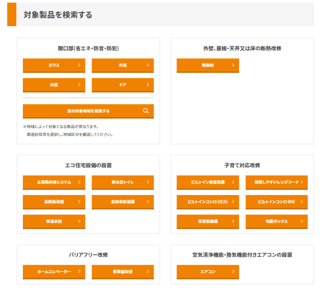The height and width of the screenshot is (294, 327).
Task: Choose the ビルトインコンロ(ガス) button
Action: point(207,202)
